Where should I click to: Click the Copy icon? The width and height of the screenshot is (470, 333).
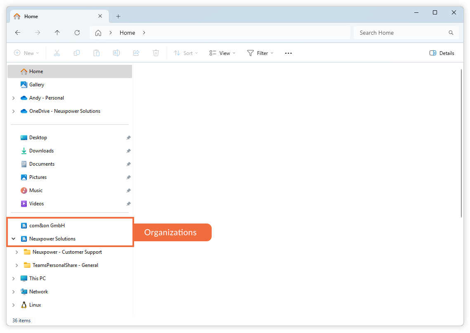point(77,53)
